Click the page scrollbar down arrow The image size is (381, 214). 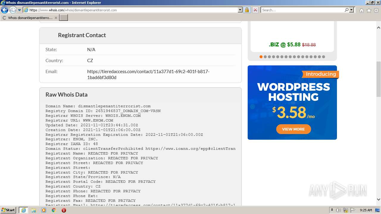379,199
